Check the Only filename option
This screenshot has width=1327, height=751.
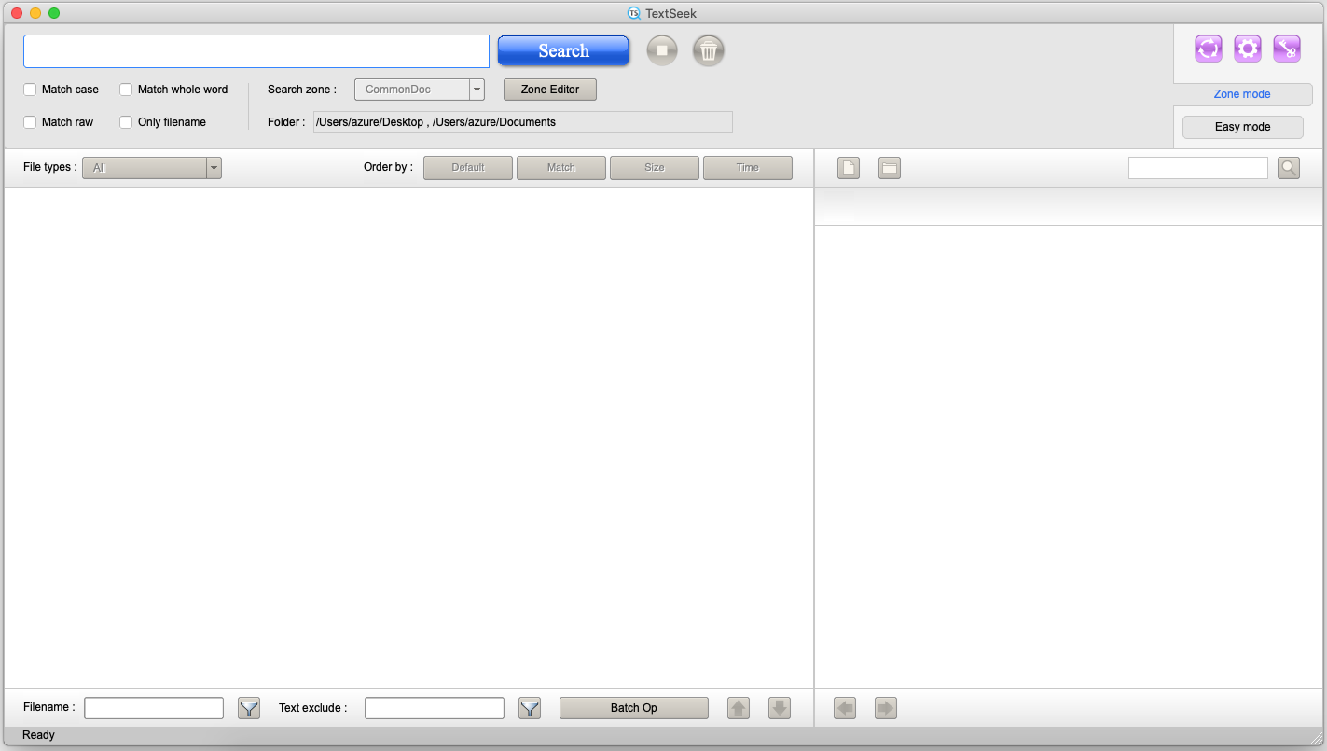point(127,122)
